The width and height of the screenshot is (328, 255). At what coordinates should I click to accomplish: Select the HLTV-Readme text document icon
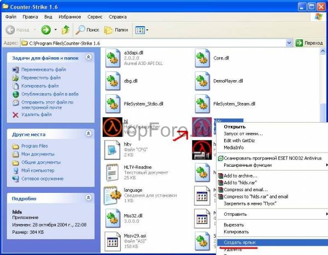click(x=112, y=172)
